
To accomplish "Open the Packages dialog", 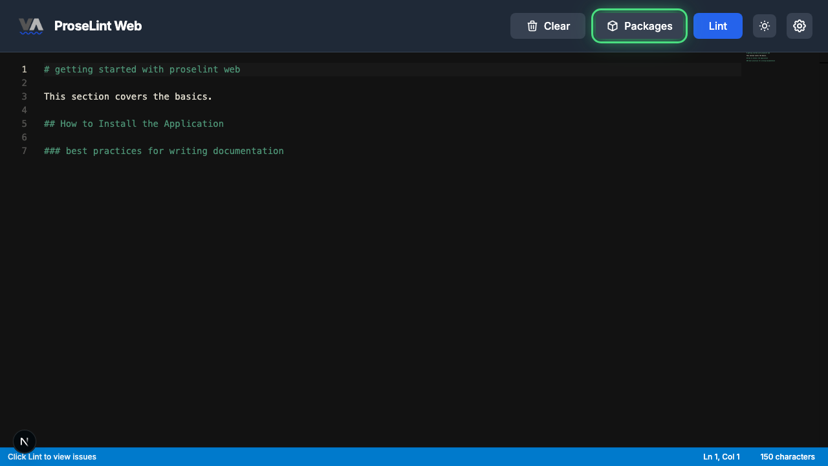I will click(x=639, y=26).
